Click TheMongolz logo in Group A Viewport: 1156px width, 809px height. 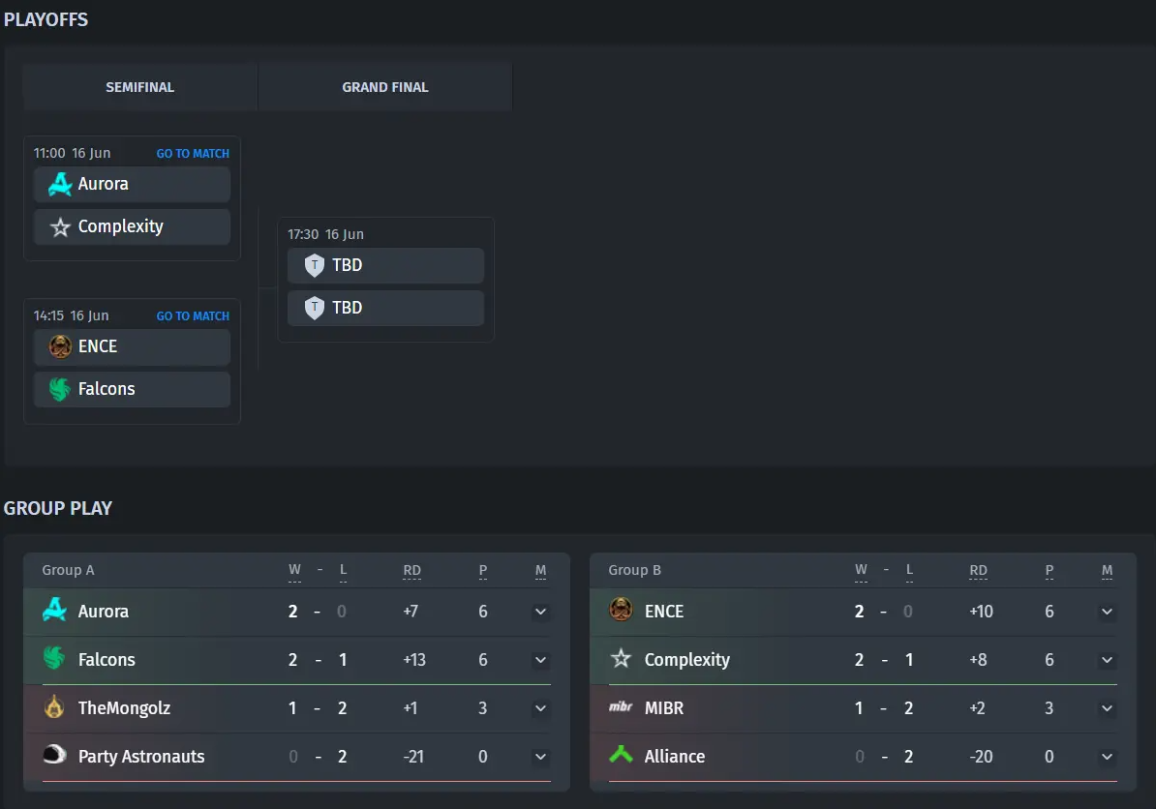54,707
